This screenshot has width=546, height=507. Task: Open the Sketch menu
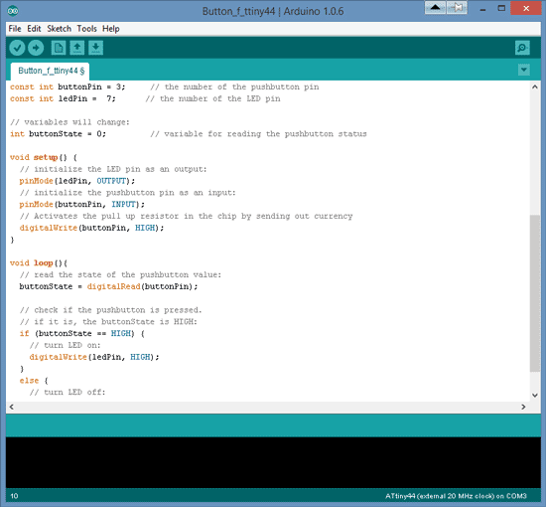click(x=60, y=29)
